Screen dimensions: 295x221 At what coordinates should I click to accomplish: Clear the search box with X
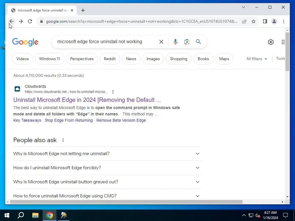(161, 42)
